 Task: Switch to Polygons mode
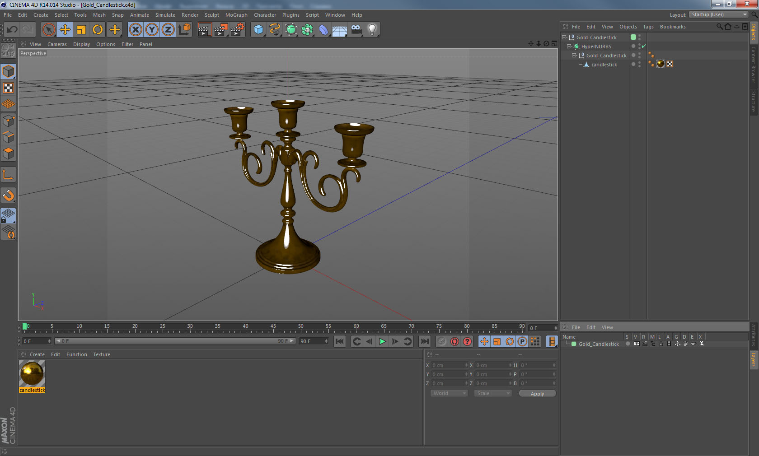coord(8,154)
